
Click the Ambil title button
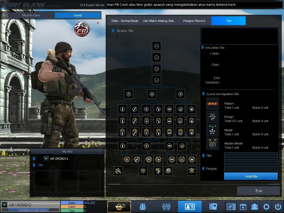click(251, 176)
